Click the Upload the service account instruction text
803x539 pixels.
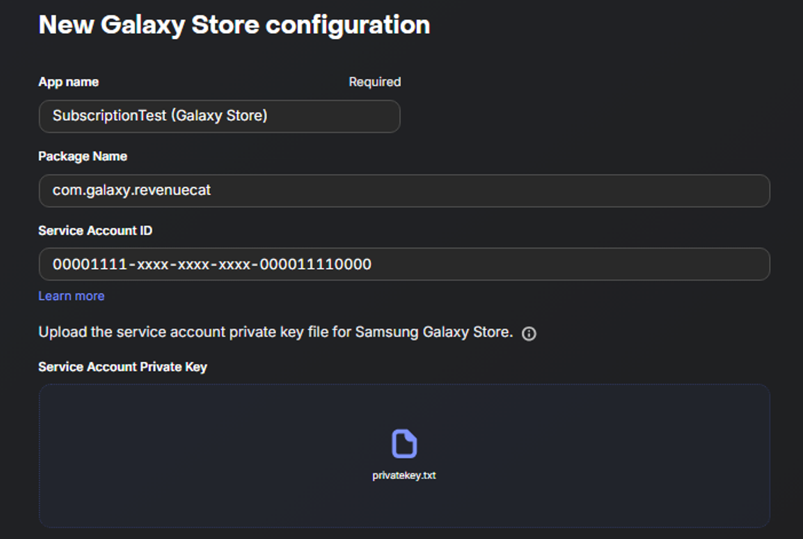coord(275,332)
